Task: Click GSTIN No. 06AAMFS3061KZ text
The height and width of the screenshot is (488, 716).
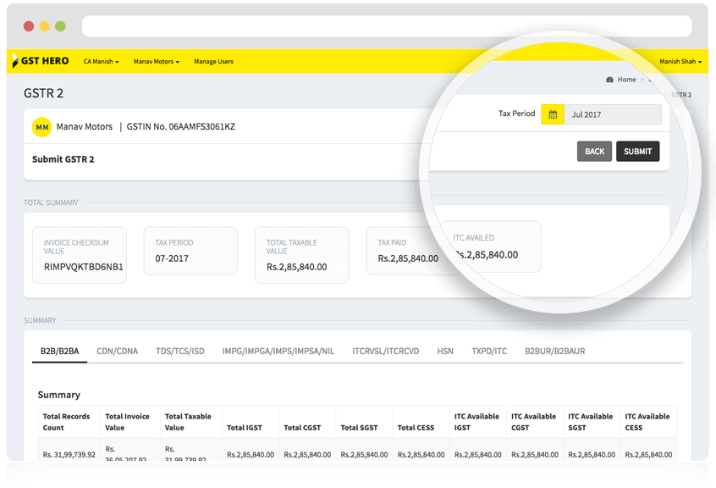Action: [x=181, y=126]
